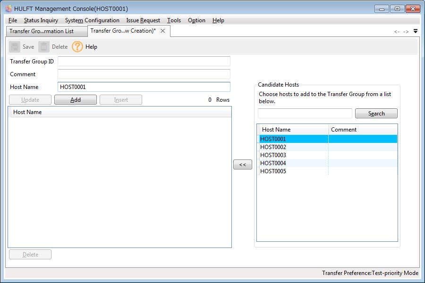
Task: Go to next tab with -> arrow
Action: (406, 32)
